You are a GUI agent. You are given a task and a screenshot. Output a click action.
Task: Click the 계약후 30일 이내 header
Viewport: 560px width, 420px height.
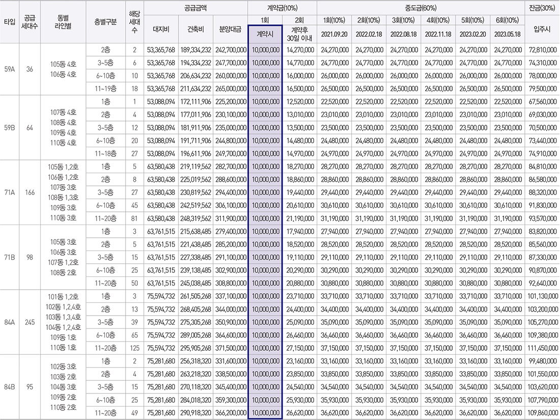coord(300,34)
